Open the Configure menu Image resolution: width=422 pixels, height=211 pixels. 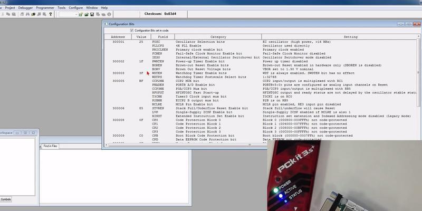click(75, 8)
